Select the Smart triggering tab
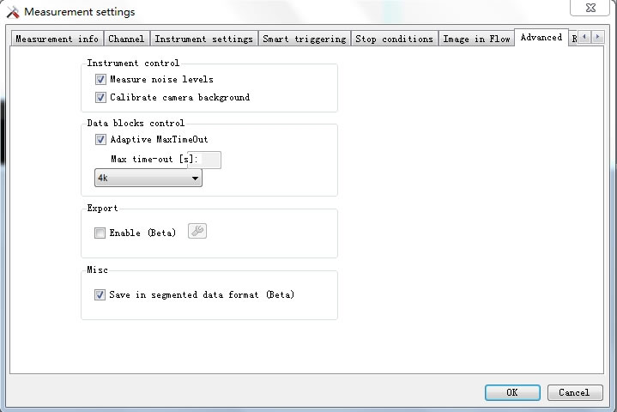 (304, 39)
